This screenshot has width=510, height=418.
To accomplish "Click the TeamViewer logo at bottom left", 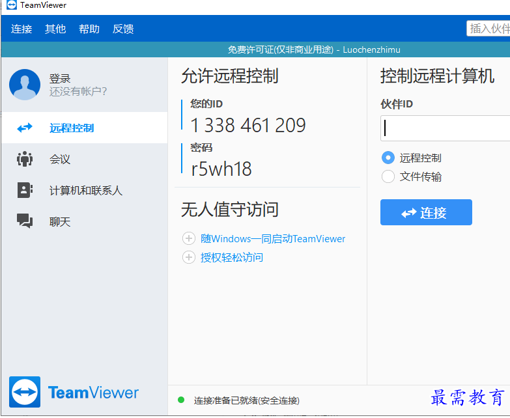I will tap(74, 392).
